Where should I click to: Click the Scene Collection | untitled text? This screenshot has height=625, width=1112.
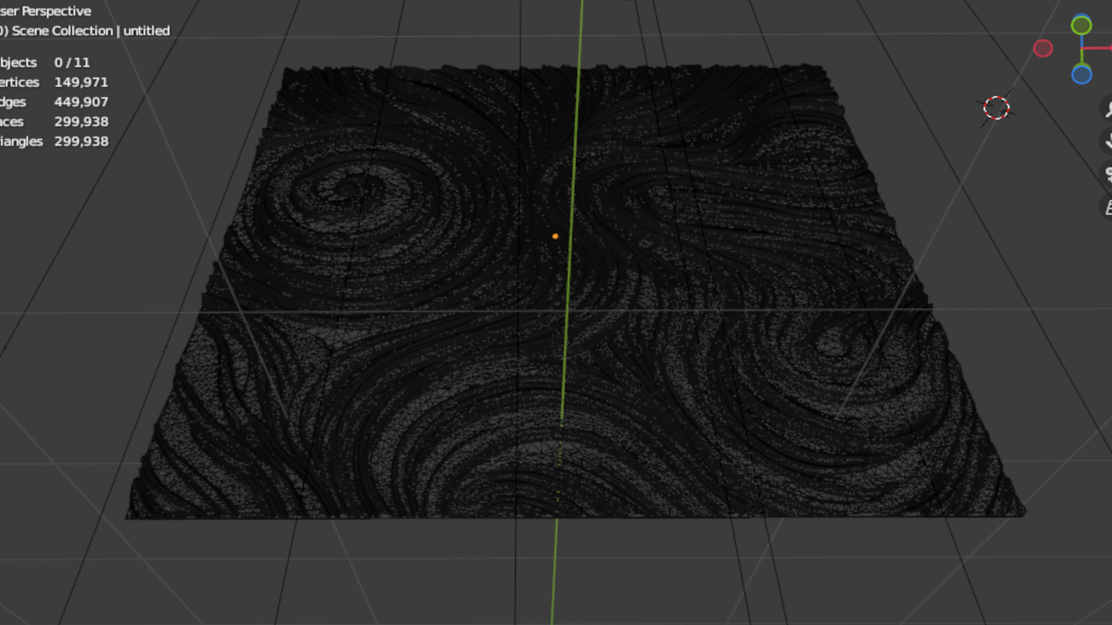point(87,31)
